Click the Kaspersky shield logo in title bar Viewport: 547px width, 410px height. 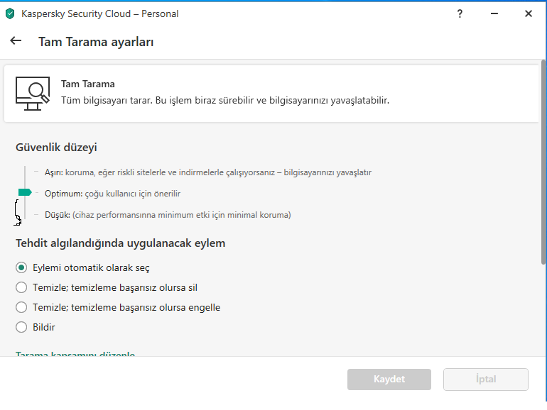click(10, 13)
